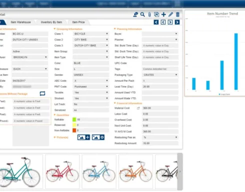Click Restocking Amount field showing 15.00
This screenshot has height=192, width=245.
click(x=160, y=143)
